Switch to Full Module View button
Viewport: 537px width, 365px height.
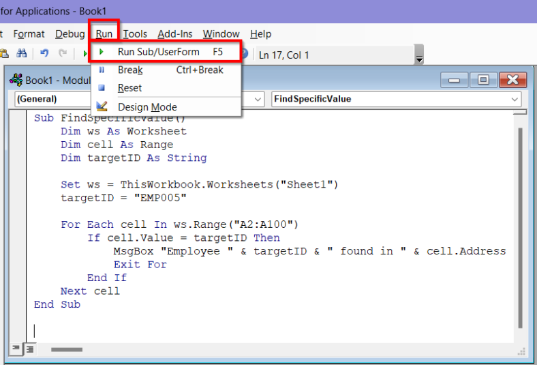point(30,349)
